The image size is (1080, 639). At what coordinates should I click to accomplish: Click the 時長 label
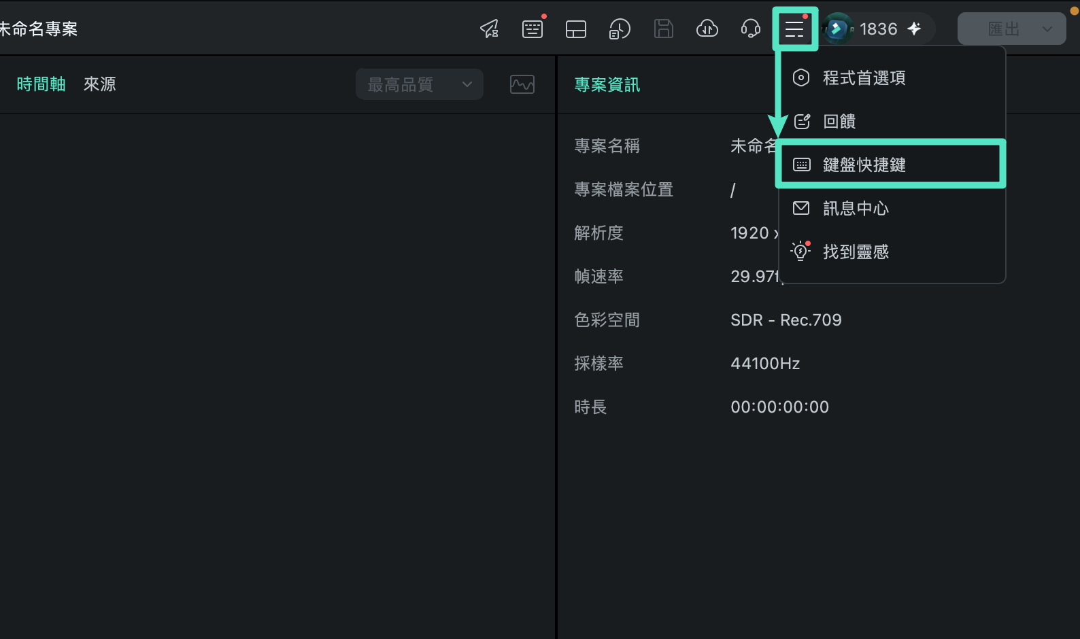point(590,407)
